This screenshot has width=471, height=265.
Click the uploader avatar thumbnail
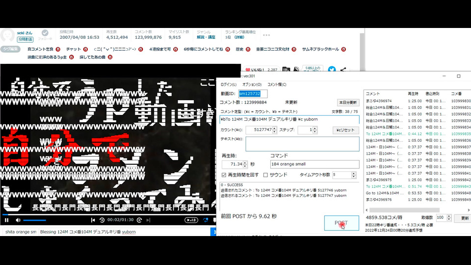click(x=7, y=35)
